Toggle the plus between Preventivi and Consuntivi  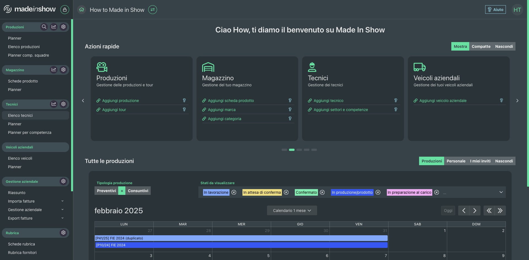122,191
